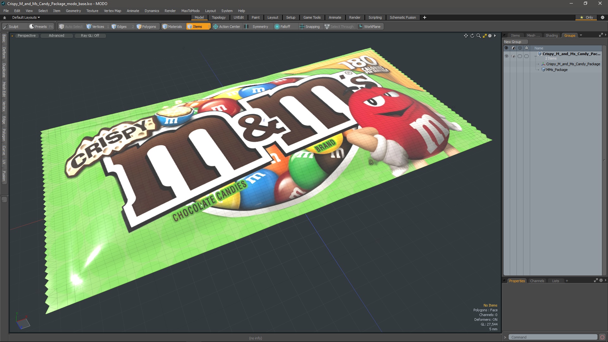Open layout settings gear at top right

(603, 17)
